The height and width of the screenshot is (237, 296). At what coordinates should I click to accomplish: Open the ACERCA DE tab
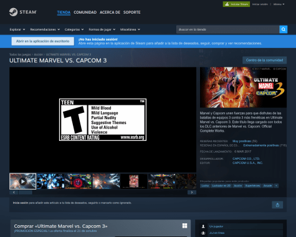(x=110, y=12)
